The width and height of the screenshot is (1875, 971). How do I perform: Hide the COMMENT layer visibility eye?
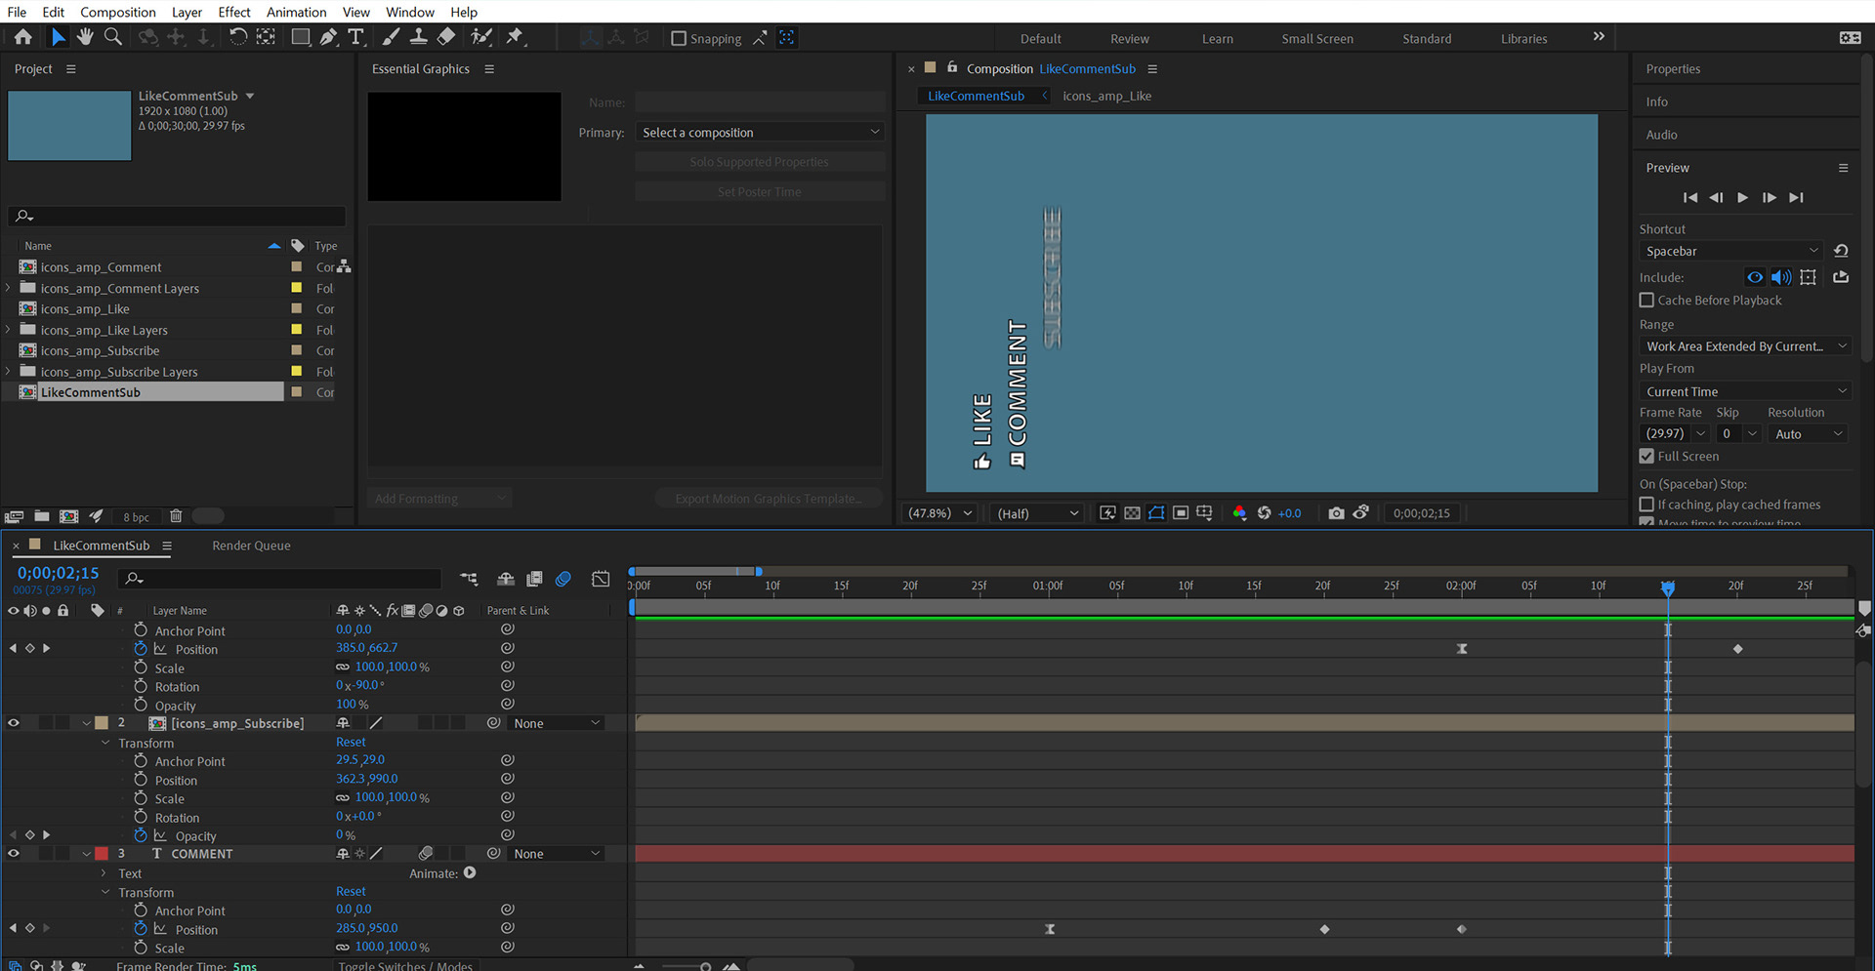pos(14,854)
